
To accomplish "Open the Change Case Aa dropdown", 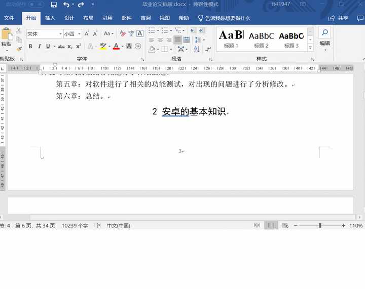I will pyautogui.click(x=108, y=33).
